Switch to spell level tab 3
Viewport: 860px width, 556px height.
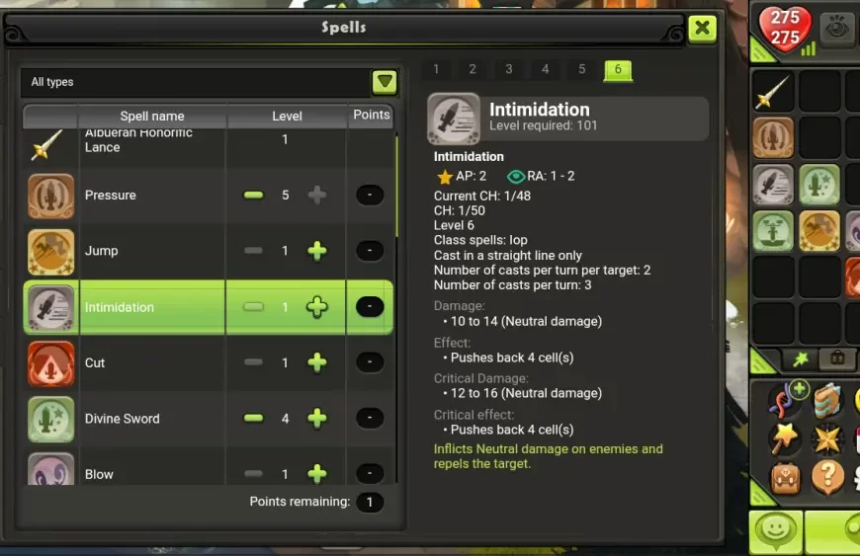click(x=509, y=69)
